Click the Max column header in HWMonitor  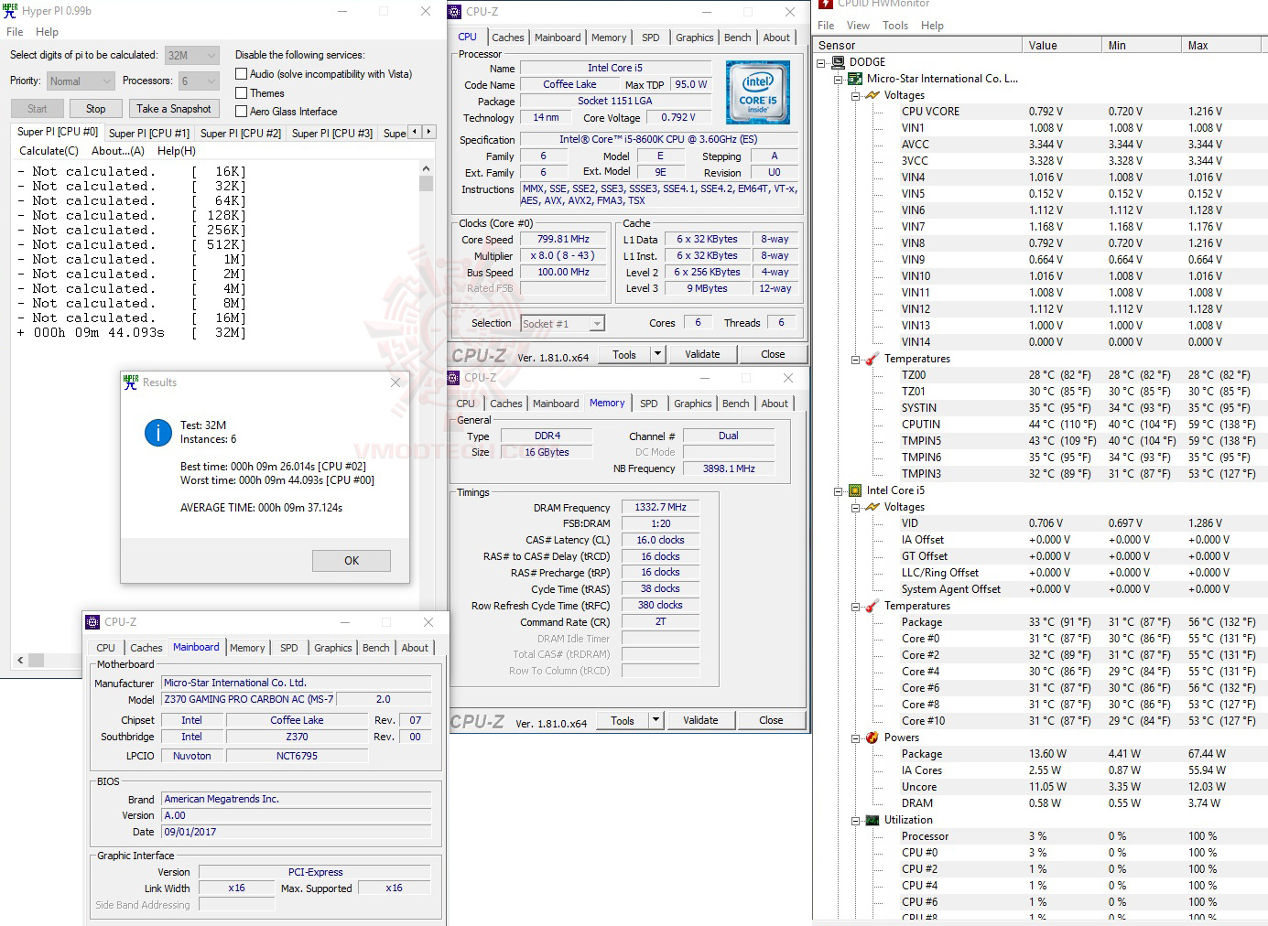click(x=1222, y=45)
